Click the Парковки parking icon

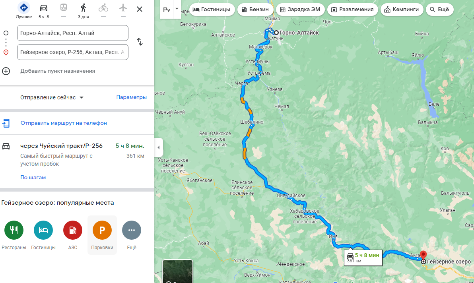coord(102,230)
